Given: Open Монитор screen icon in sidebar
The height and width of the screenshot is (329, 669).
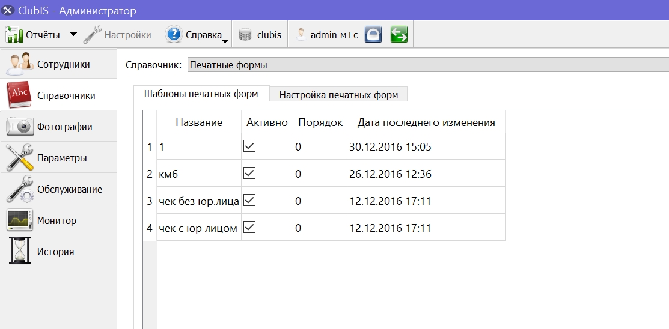Looking at the screenshot, I should (20, 220).
